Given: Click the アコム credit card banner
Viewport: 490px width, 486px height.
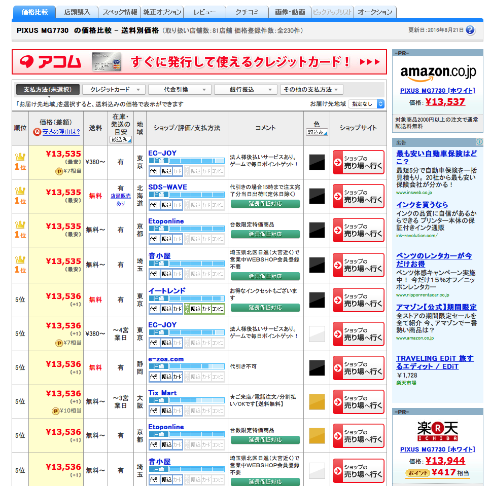Looking at the screenshot, I should (x=199, y=62).
